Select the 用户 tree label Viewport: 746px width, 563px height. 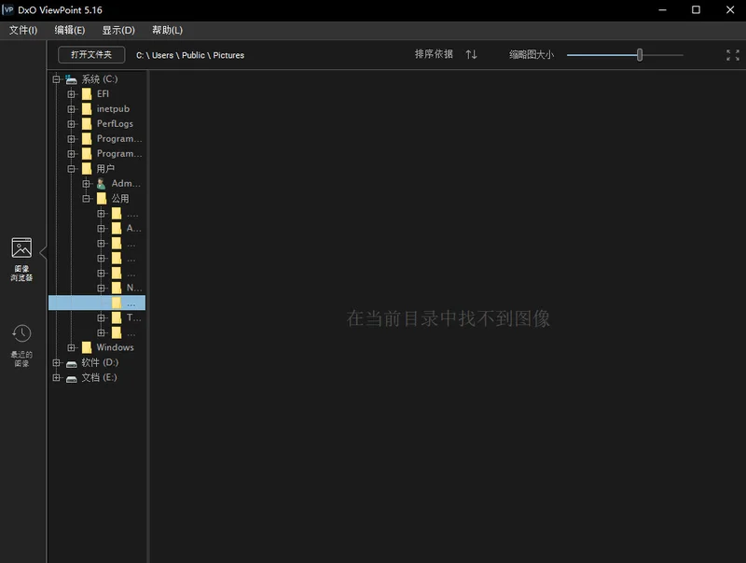pos(105,169)
